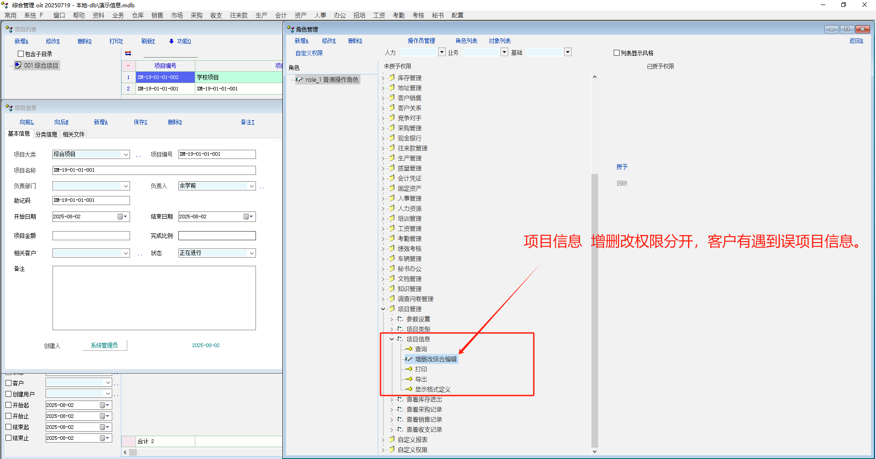Click the red swap icon above project grid
The width and height of the screenshot is (876, 459).
pos(128,53)
